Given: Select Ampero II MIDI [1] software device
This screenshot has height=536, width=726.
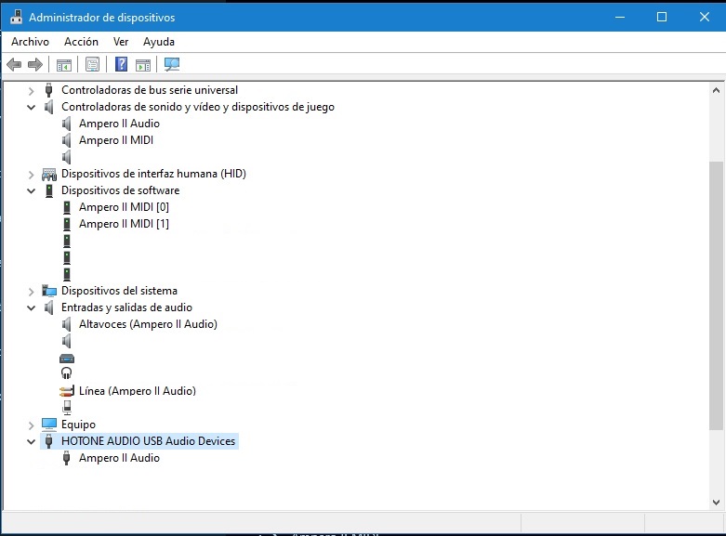Looking at the screenshot, I should [124, 224].
